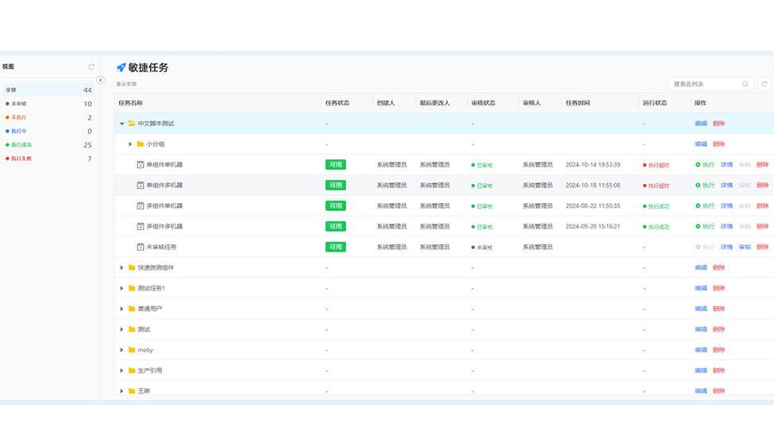Filter by 执行中 view
The height and width of the screenshot is (441, 774).
tap(48, 131)
